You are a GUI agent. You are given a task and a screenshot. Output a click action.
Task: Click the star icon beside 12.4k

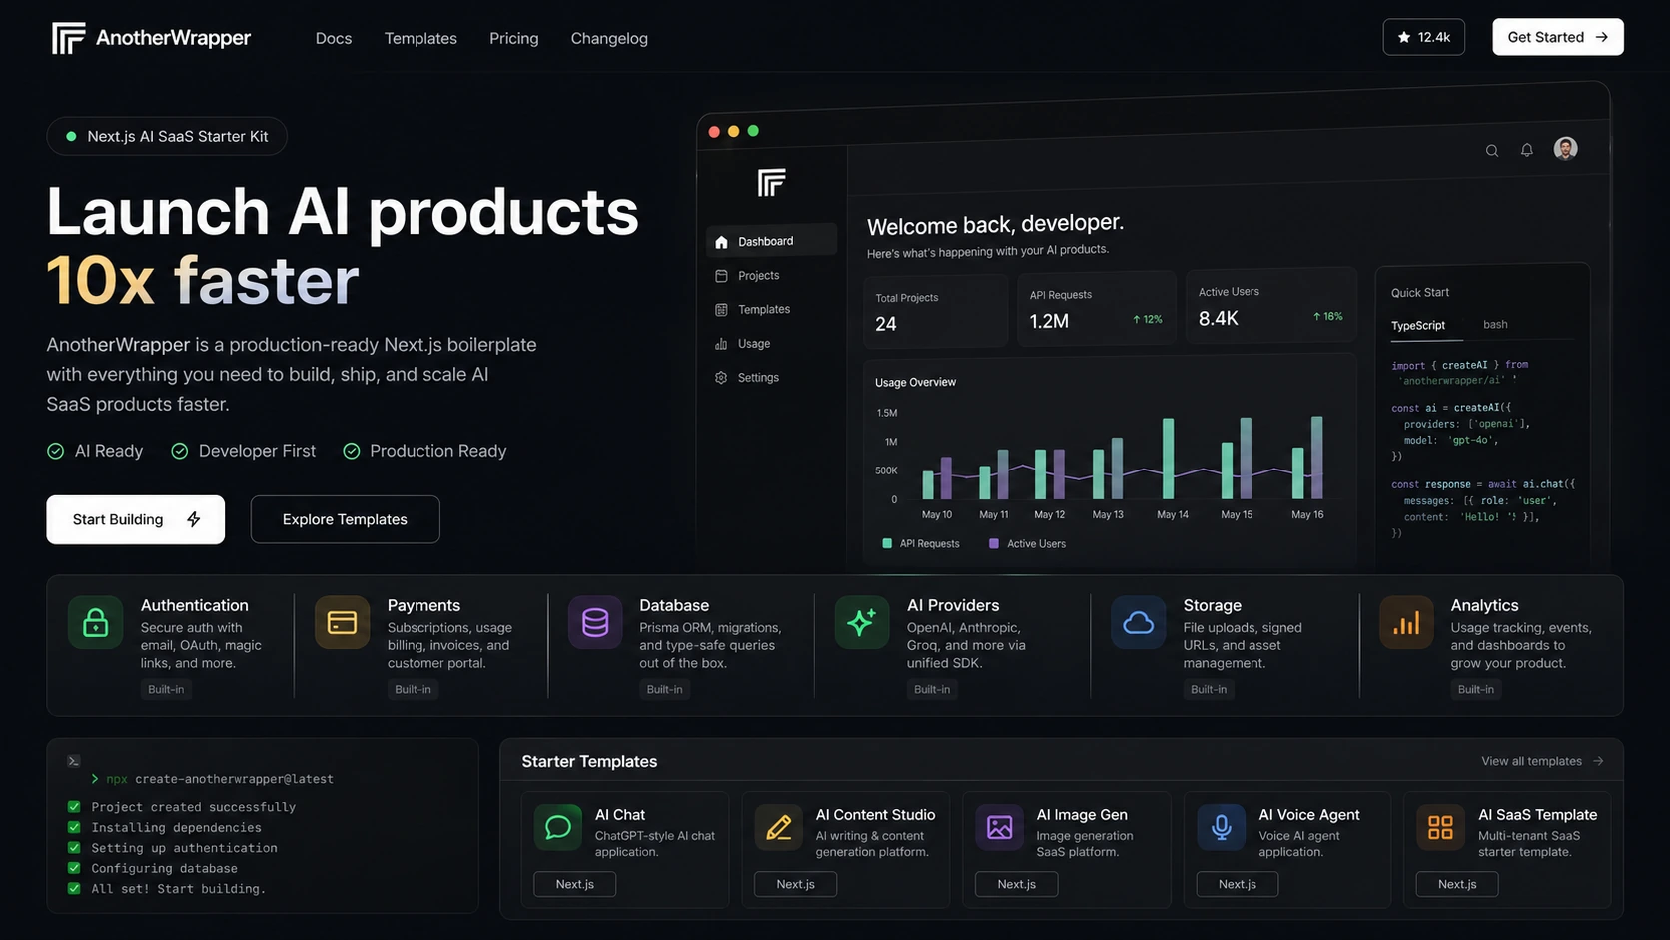pos(1404,37)
